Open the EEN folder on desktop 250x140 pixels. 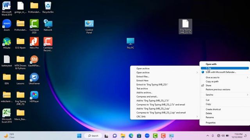coord(7,79)
